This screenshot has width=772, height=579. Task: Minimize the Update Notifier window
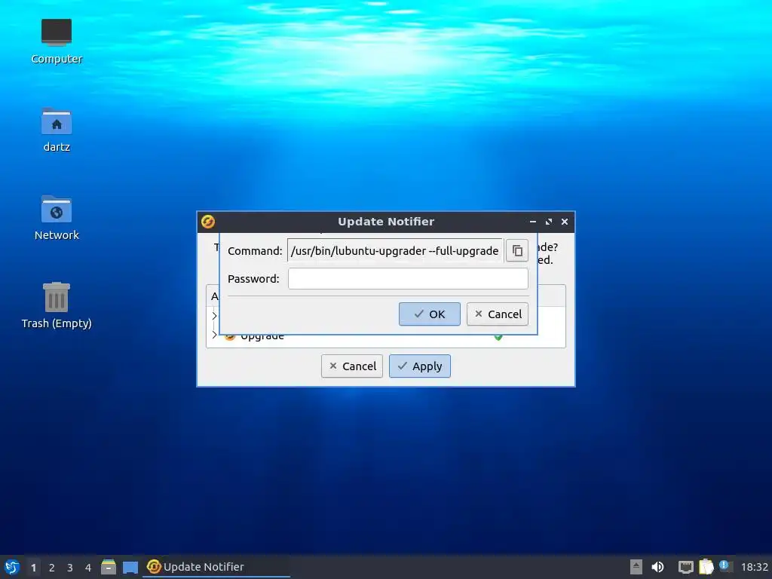pyautogui.click(x=533, y=222)
